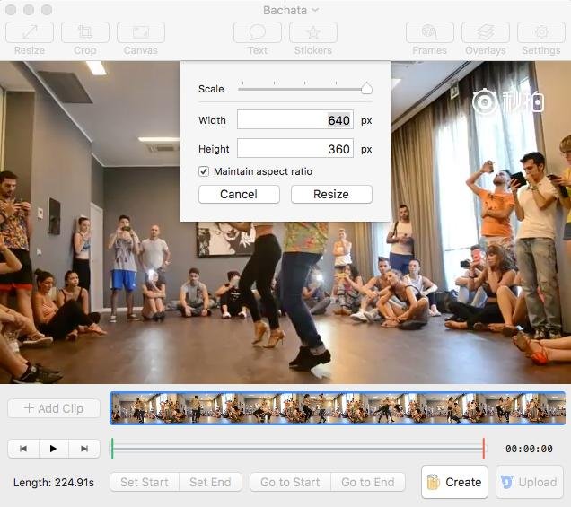
Task: Click Cancel in the resize dialog
Action: (x=239, y=194)
